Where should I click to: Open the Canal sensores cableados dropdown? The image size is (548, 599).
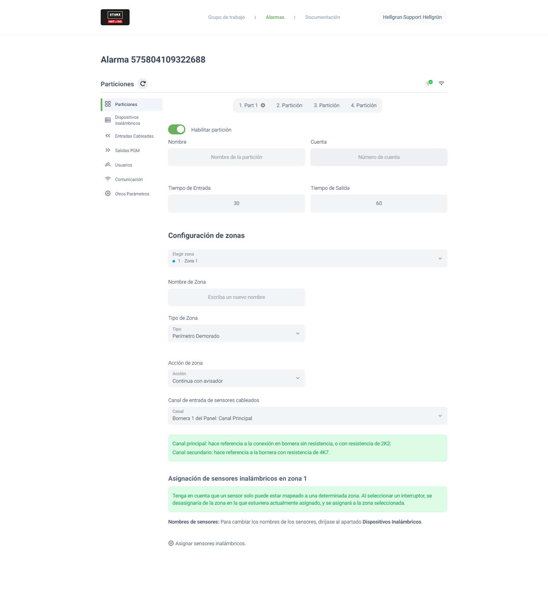click(x=307, y=416)
